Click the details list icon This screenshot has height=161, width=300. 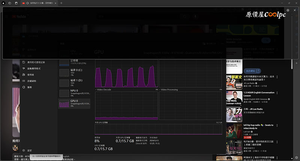click(24, 81)
